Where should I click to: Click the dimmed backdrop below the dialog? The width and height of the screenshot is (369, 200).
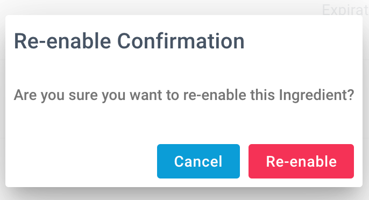click(184, 194)
